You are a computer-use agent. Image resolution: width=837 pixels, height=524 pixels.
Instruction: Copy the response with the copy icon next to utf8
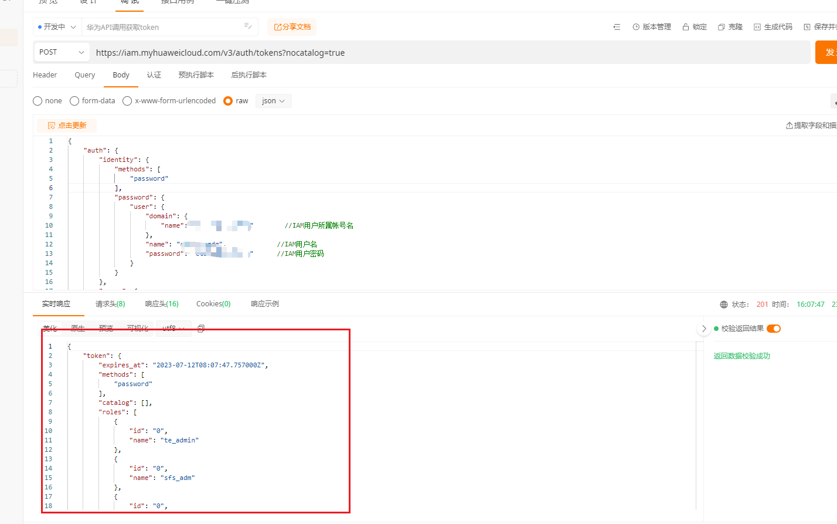[201, 329]
